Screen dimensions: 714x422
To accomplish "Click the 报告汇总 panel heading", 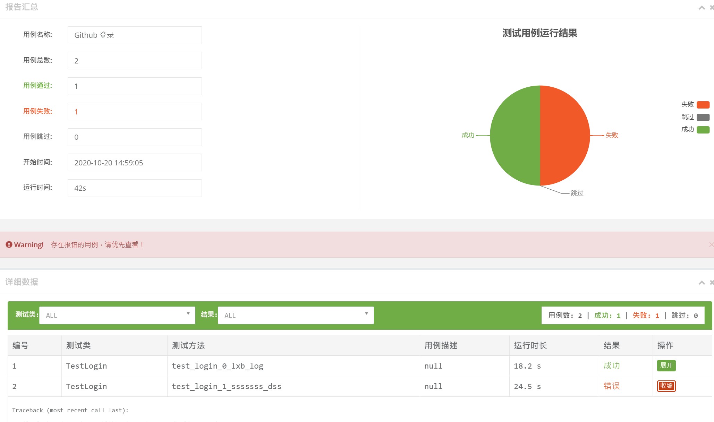I will pyautogui.click(x=22, y=7).
